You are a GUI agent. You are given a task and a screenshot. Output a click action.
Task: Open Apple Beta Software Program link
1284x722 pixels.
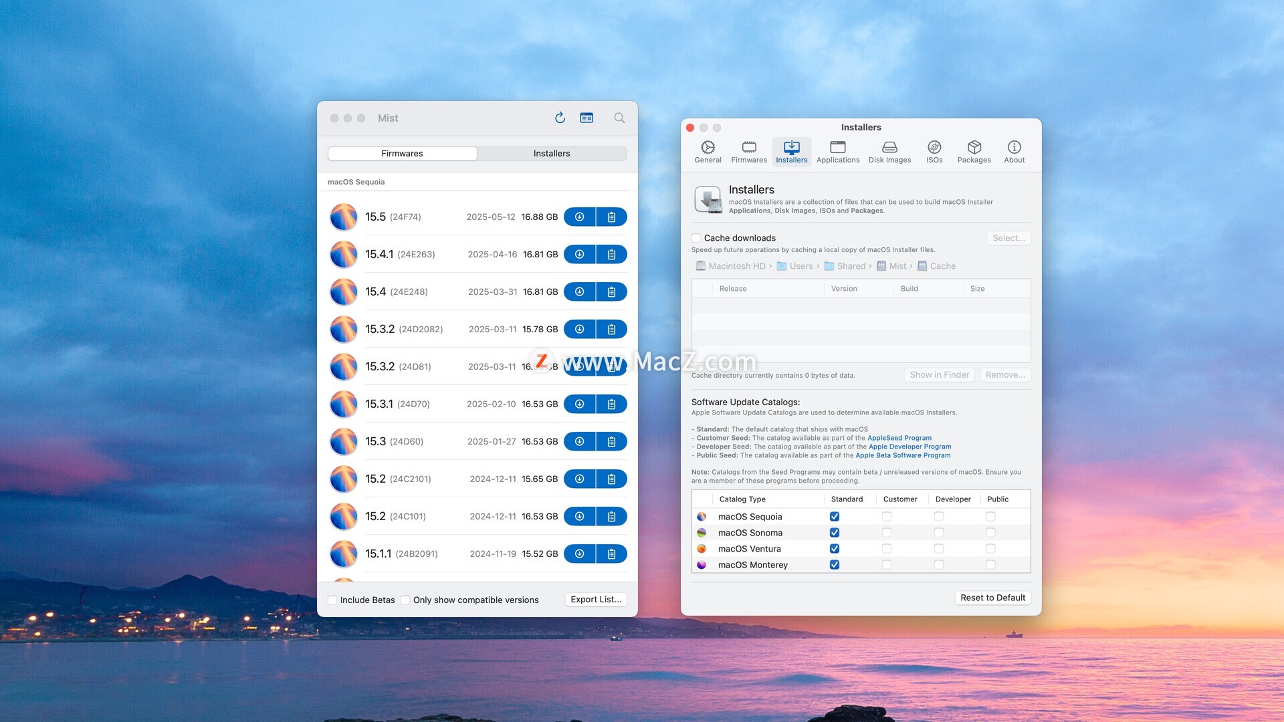coord(903,455)
